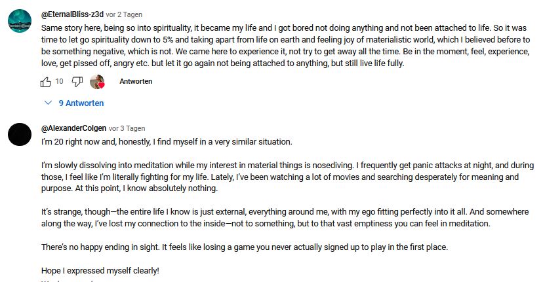Image resolution: width=543 pixels, height=282 pixels.
Task: Click the "Hope I expressed myself clearly!" line
Action: pos(100,270)
